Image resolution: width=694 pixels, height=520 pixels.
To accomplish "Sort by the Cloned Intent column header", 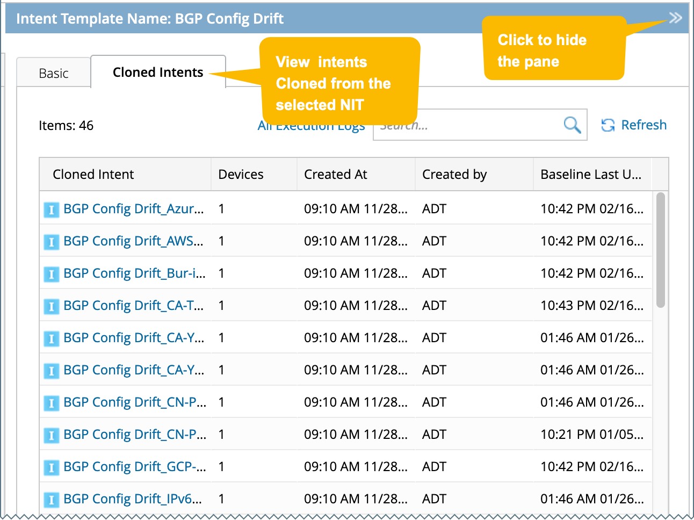I will tap(93, 175).
